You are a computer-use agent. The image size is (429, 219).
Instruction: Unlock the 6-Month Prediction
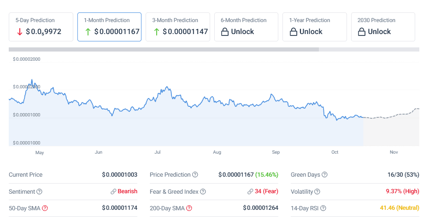pos(246,27)
